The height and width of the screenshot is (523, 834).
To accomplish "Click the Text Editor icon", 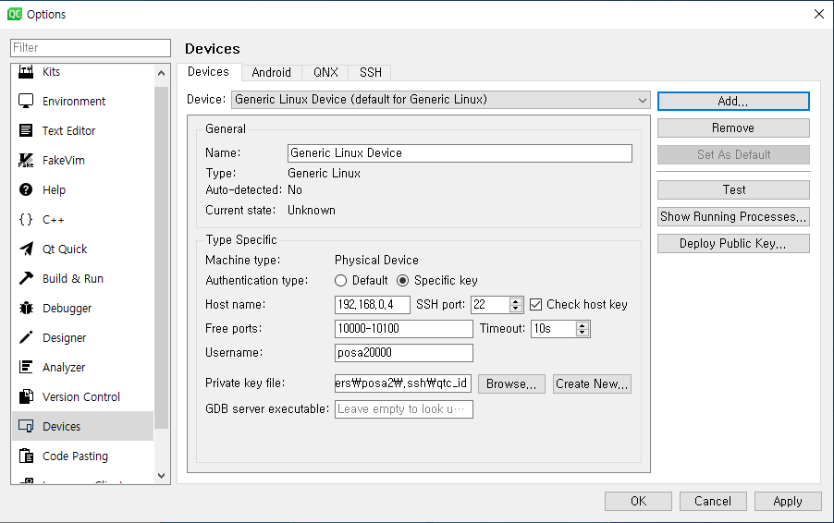I will click(x=26, y=131).
